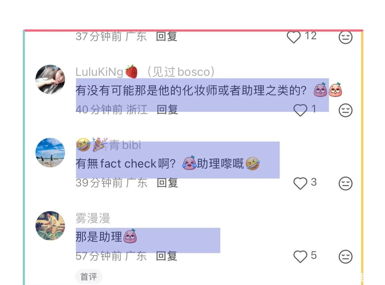Tap dislike face on the 37分钟前 comment

point(346,37)
